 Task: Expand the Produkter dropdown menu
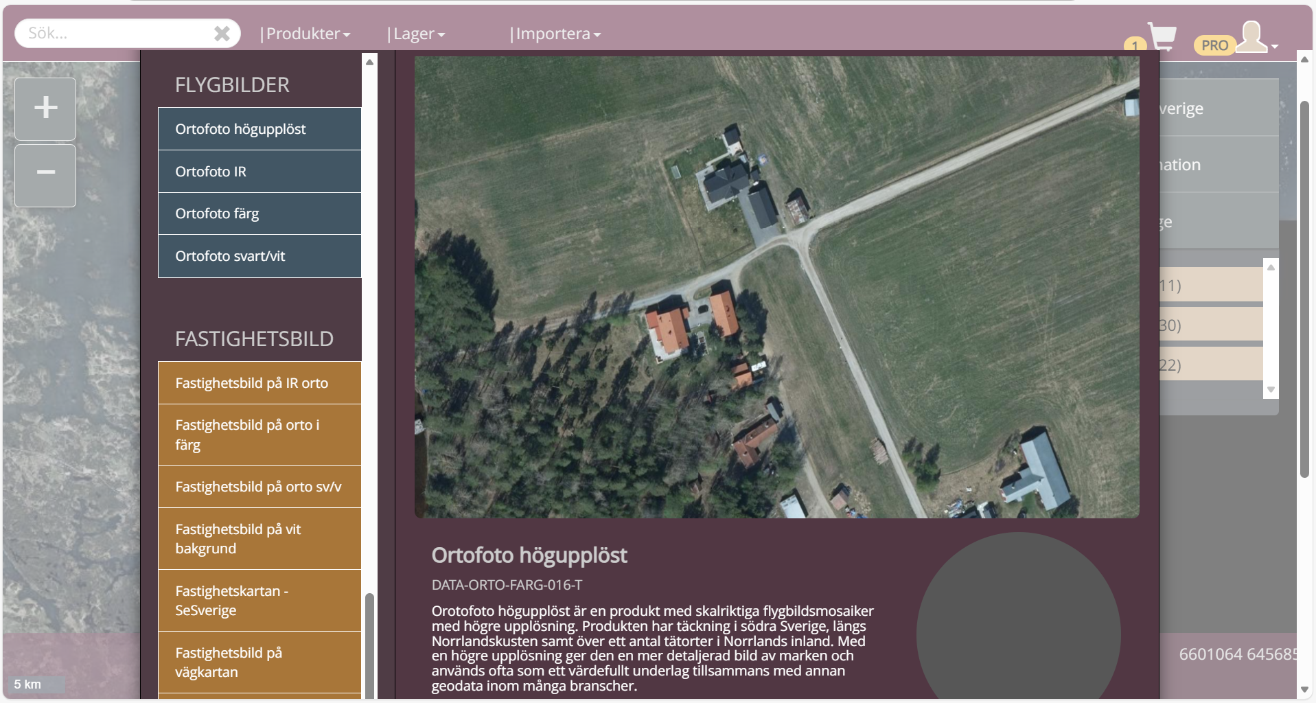tap(305, 34)
